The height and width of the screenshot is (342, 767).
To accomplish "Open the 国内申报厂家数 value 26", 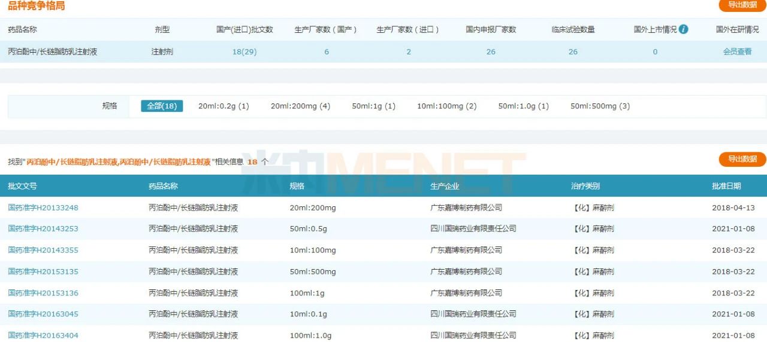I will click(491, 52).
